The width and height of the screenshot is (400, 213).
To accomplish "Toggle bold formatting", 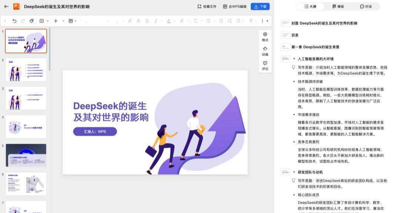I will 147,21.
